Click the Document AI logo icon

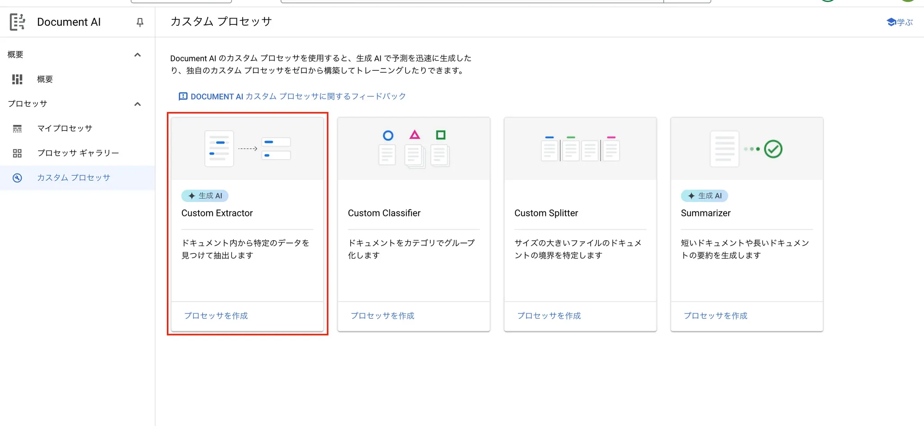click(x=17, y=22)
